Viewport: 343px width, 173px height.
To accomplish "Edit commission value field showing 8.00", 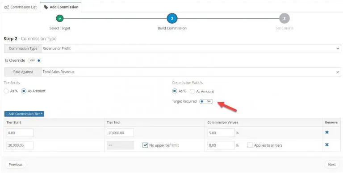I will (221, 145).
